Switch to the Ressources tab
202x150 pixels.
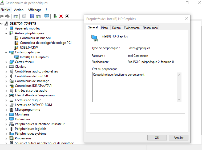(x=150, y=28)
